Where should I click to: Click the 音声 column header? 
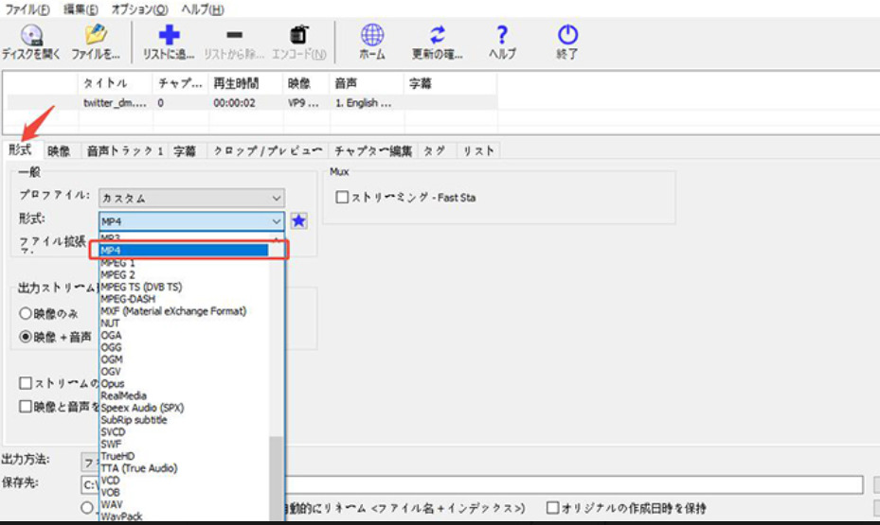(x=366, y=83)
